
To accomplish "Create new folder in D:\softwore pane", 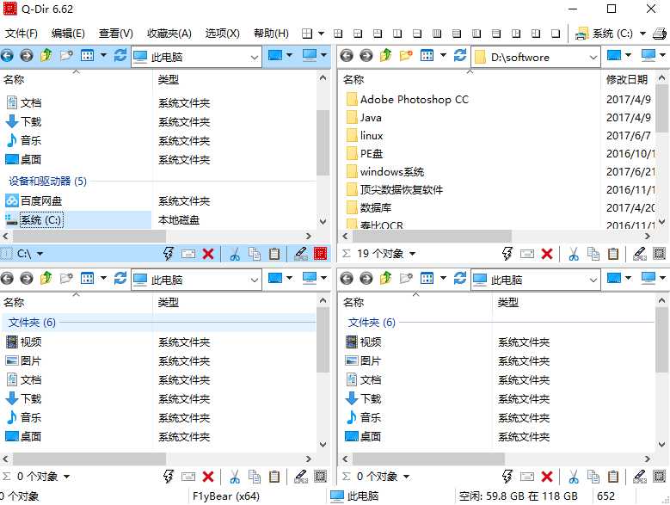I will coord(406,56).
